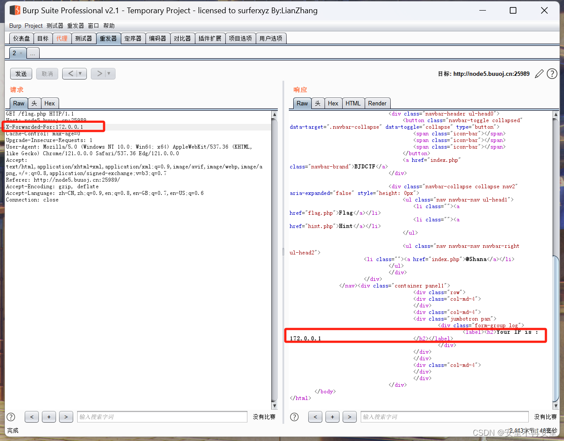Click the pane divider handle between request and response
This screenshot has height=441, width=564.
[x=283, y=252]
